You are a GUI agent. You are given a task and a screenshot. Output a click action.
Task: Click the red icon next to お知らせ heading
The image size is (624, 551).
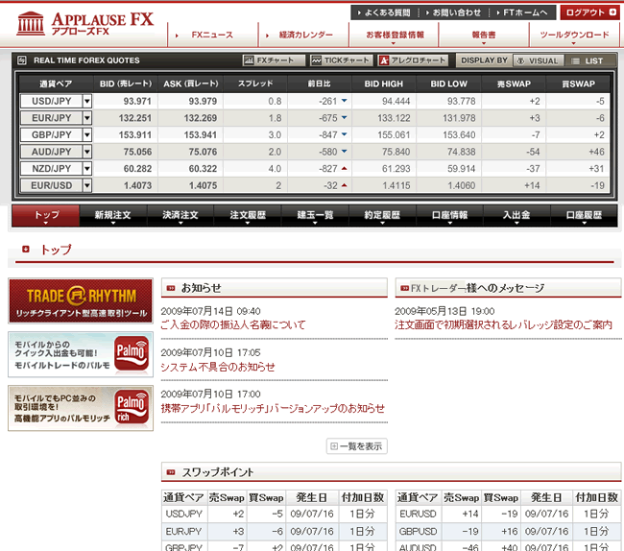click(x=171, y=288)
